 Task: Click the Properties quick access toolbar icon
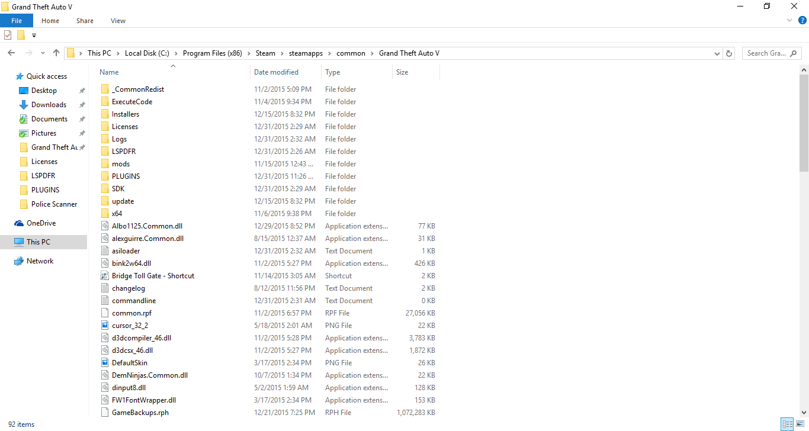(8, 36)
